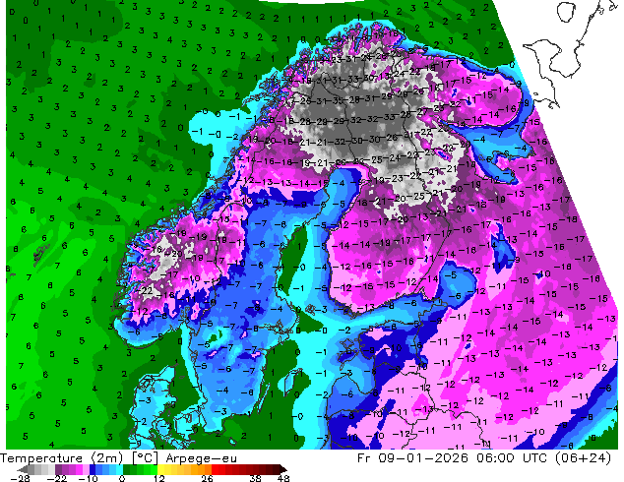Viewport: 624px width, 482px height.
Task: Select the cyan swatch in the legend colorbar
Action: pos(119,469)
